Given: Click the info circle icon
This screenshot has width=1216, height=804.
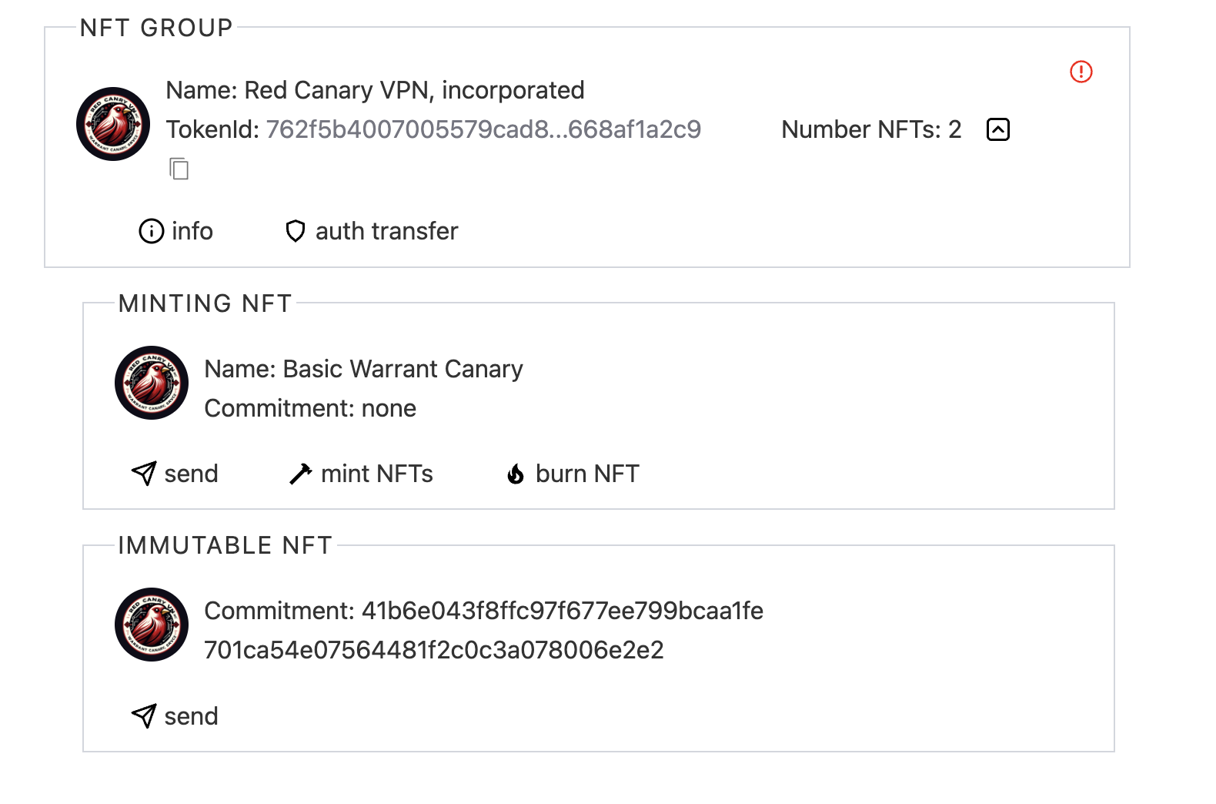Looking at the screenshot, I should click(x=151, y=231).
